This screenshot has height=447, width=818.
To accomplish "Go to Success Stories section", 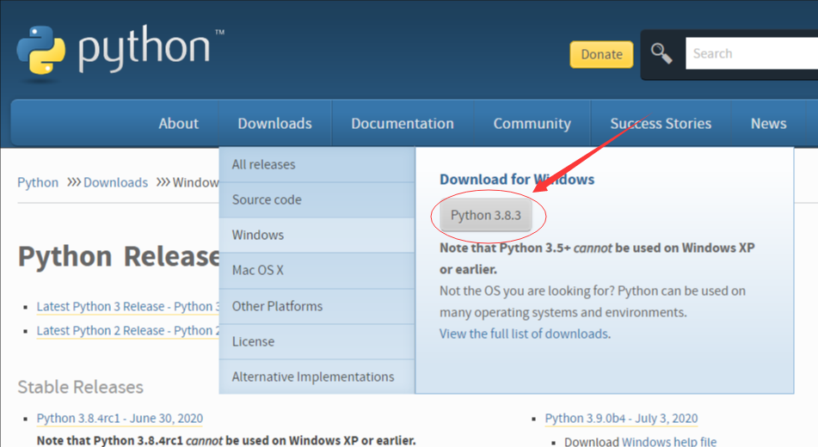I will click(x=660, y=123).
